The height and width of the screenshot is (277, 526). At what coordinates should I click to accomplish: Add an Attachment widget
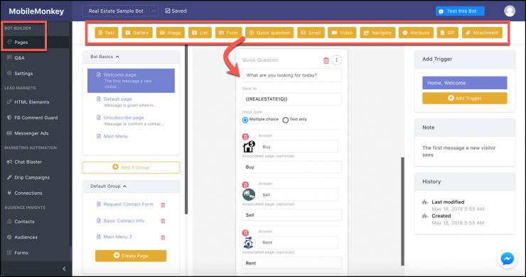pos(482,33)
